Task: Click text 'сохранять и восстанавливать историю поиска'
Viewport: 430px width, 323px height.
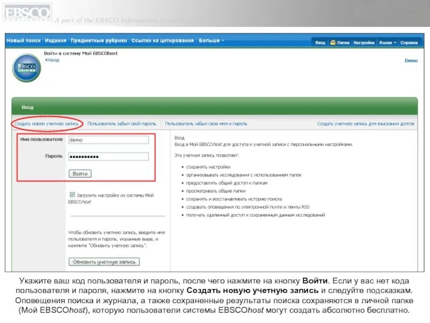Action: tap(234, 199)
